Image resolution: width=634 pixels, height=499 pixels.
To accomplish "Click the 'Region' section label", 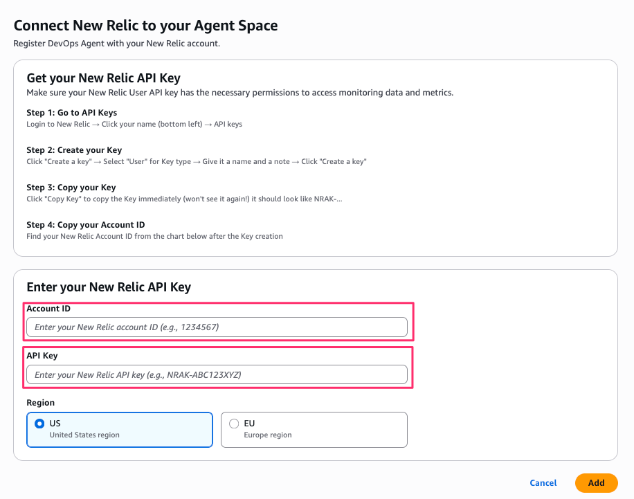I will point(40,403).
